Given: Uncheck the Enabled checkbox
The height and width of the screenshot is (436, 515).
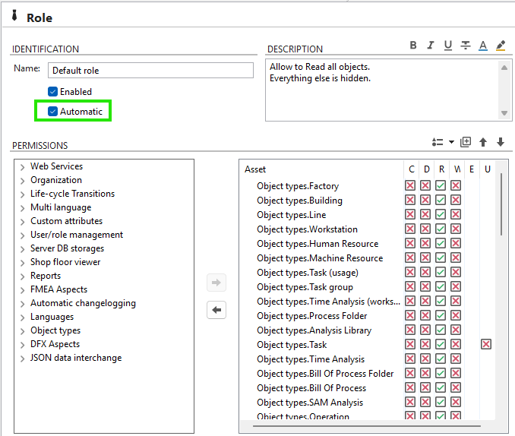Looking at the screenshot, I should (53, 92).
